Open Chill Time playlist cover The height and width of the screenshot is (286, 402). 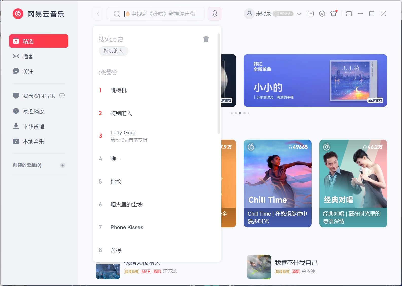click(278, 174)
